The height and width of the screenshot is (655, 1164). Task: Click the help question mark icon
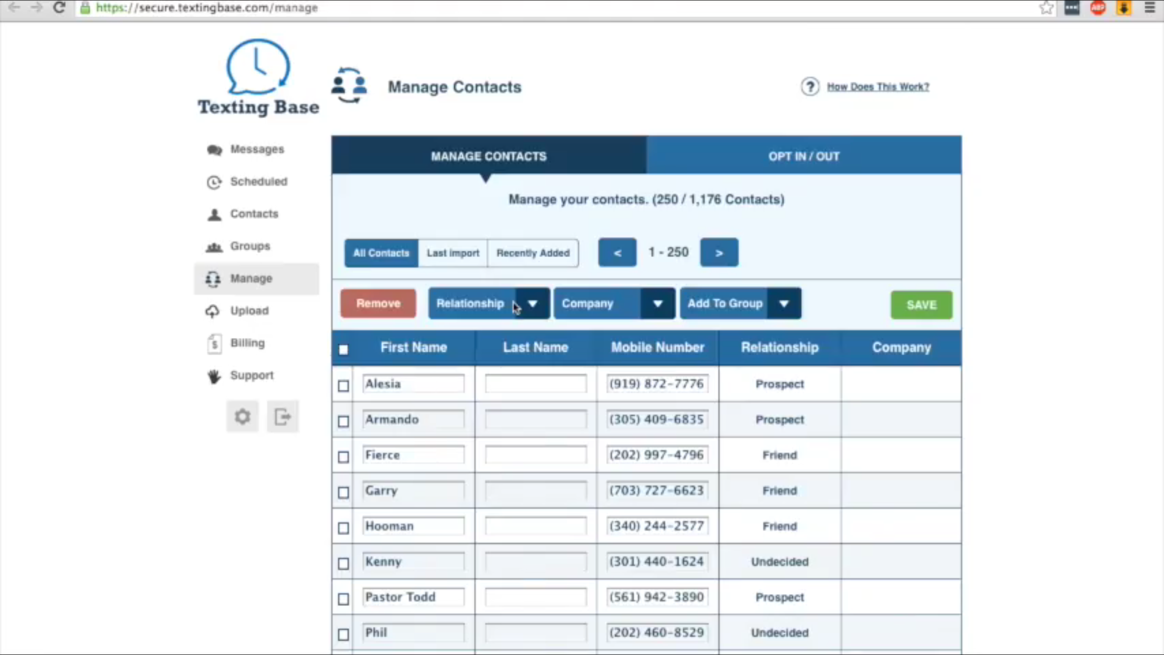pos(810,86)
